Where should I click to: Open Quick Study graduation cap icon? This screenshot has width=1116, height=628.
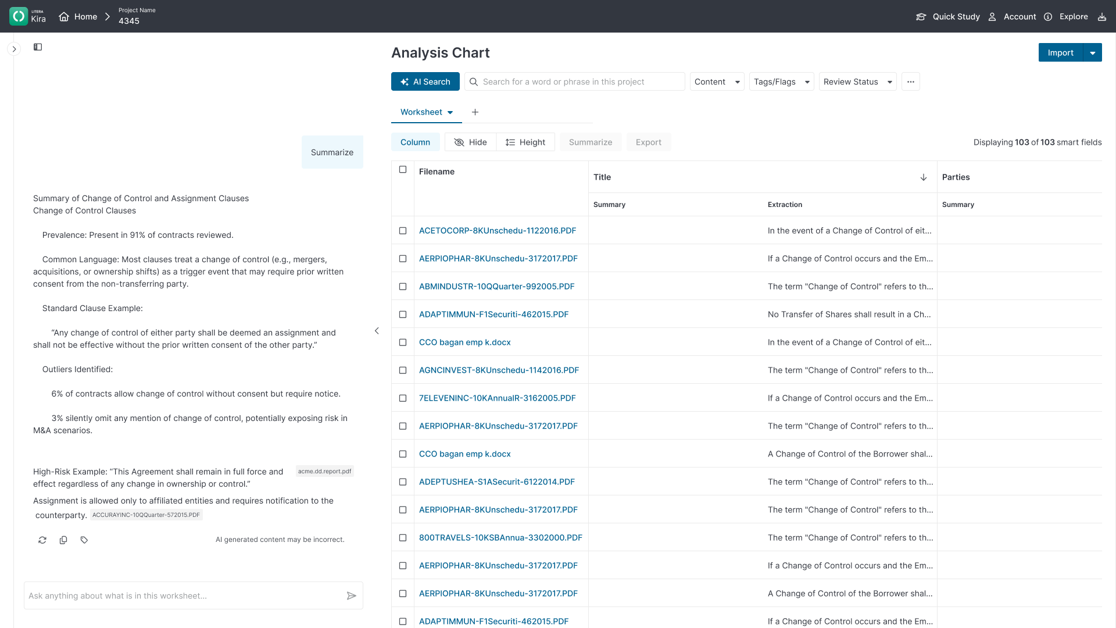tap(921, 17)
